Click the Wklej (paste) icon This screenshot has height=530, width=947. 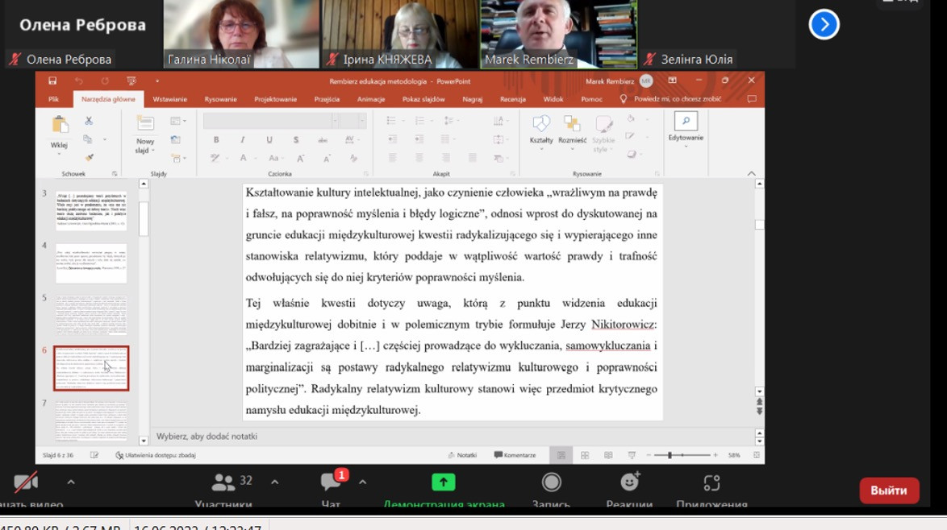[60, 126]
